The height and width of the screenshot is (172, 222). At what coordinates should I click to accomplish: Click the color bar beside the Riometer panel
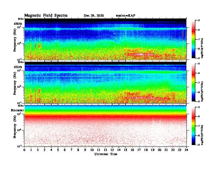click(x=193, y=126)
